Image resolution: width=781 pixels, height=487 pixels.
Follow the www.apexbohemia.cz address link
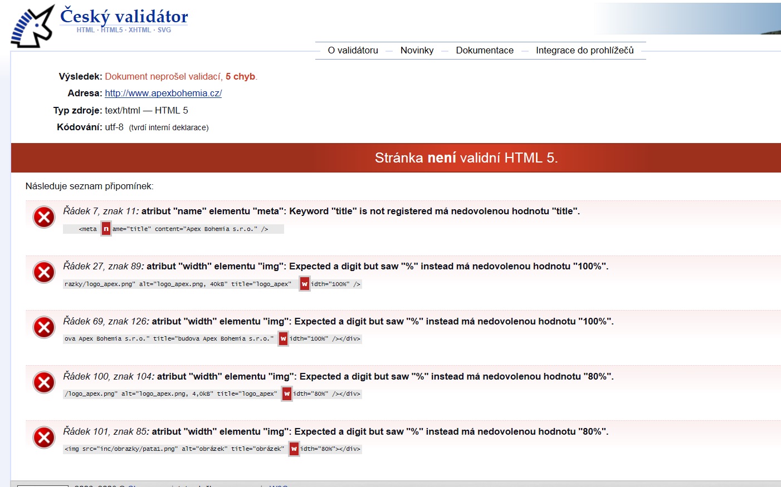[163, 94]
